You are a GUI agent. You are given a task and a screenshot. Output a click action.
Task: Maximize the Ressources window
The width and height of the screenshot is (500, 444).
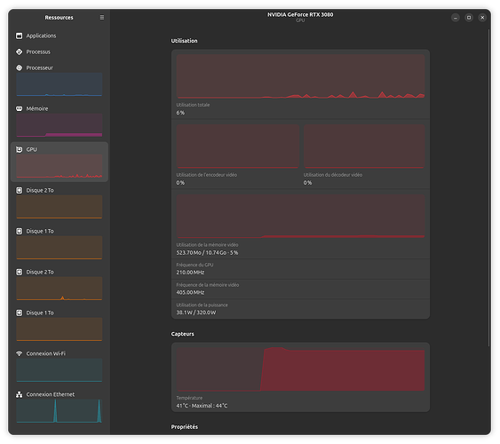point(469,18)
